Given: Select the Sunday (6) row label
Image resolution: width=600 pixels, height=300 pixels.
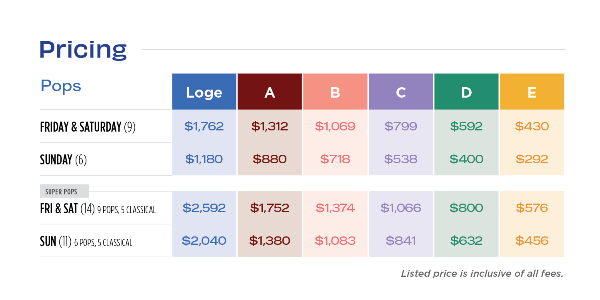Looking at the screenshot, I should pyautogui.click(x=63, y=160).
